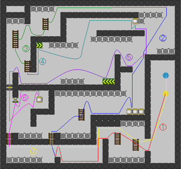Click circled number 2 in blue

[x=163, y=38]
